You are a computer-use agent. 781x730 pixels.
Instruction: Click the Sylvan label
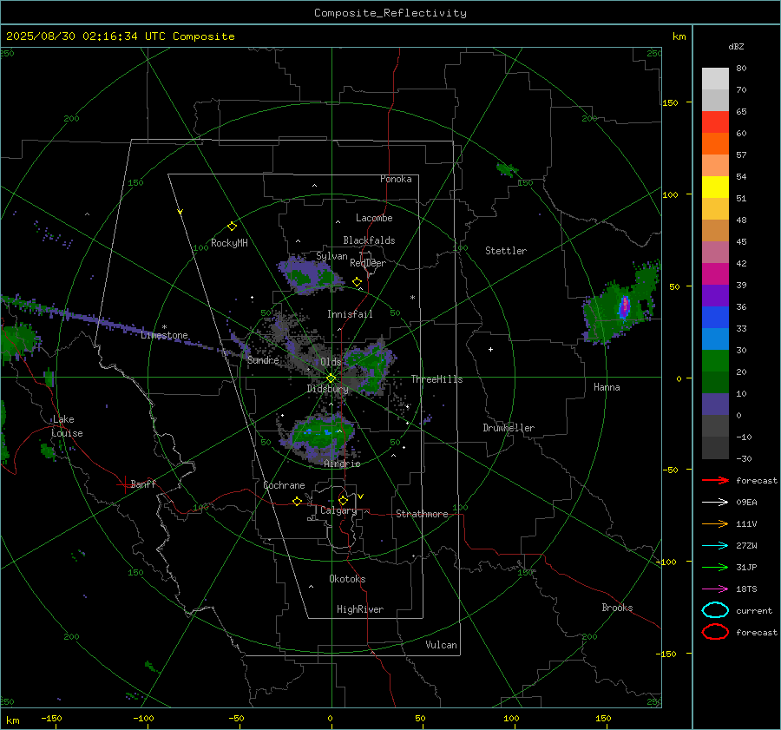click(331, 256)
